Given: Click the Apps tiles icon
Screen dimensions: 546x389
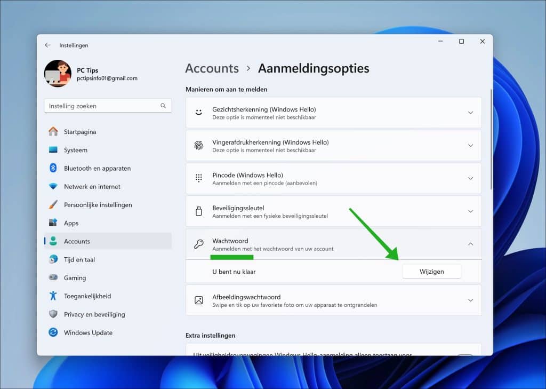Looking at the screenshot, I should (53, 223).
